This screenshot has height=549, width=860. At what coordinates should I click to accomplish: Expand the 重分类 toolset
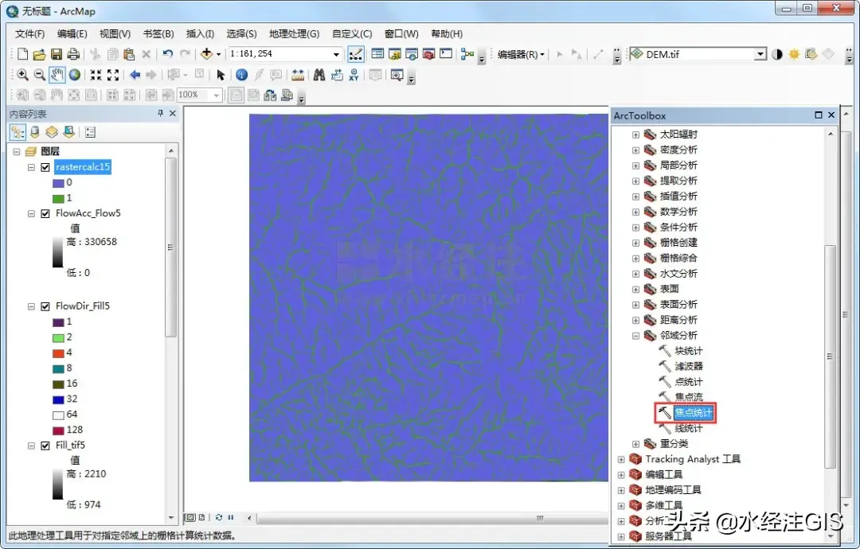point(635,444)
